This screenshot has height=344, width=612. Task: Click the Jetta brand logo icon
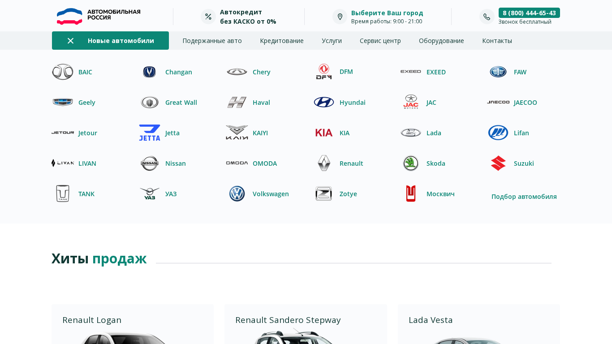[150, 133]
